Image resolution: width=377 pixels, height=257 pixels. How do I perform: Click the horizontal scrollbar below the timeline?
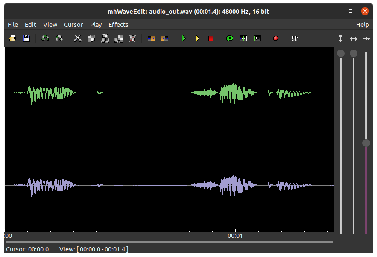[169, 242]
